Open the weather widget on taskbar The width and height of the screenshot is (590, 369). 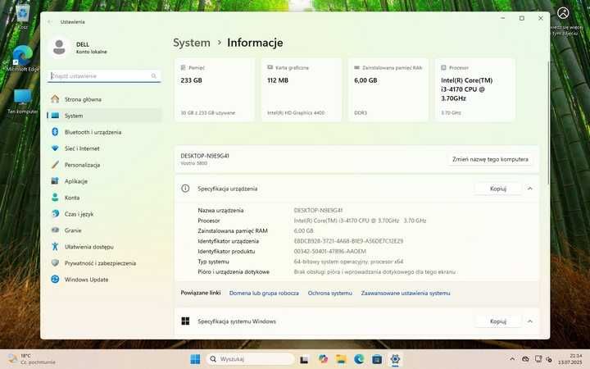32,359
